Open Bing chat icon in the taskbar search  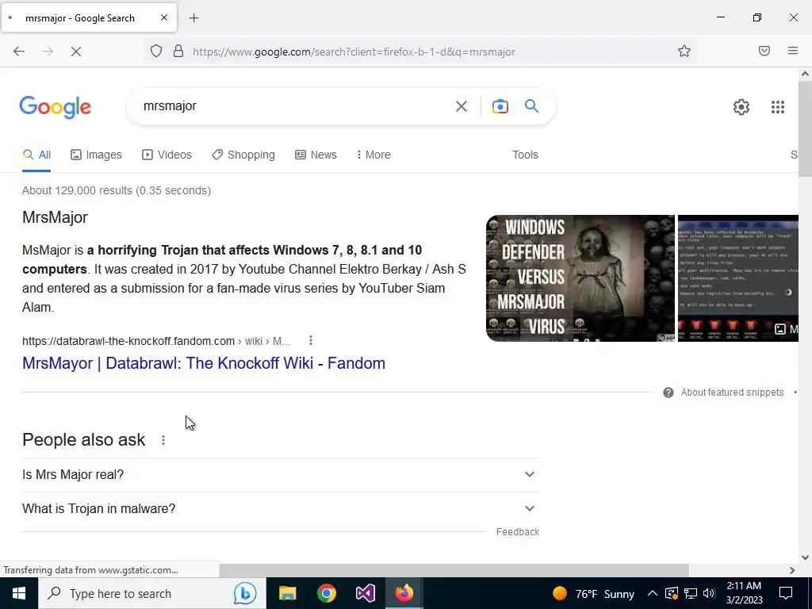pyautogui.click(x=245, y=593)
